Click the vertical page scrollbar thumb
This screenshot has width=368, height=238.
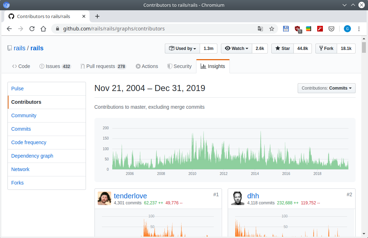tap(364, 47)
